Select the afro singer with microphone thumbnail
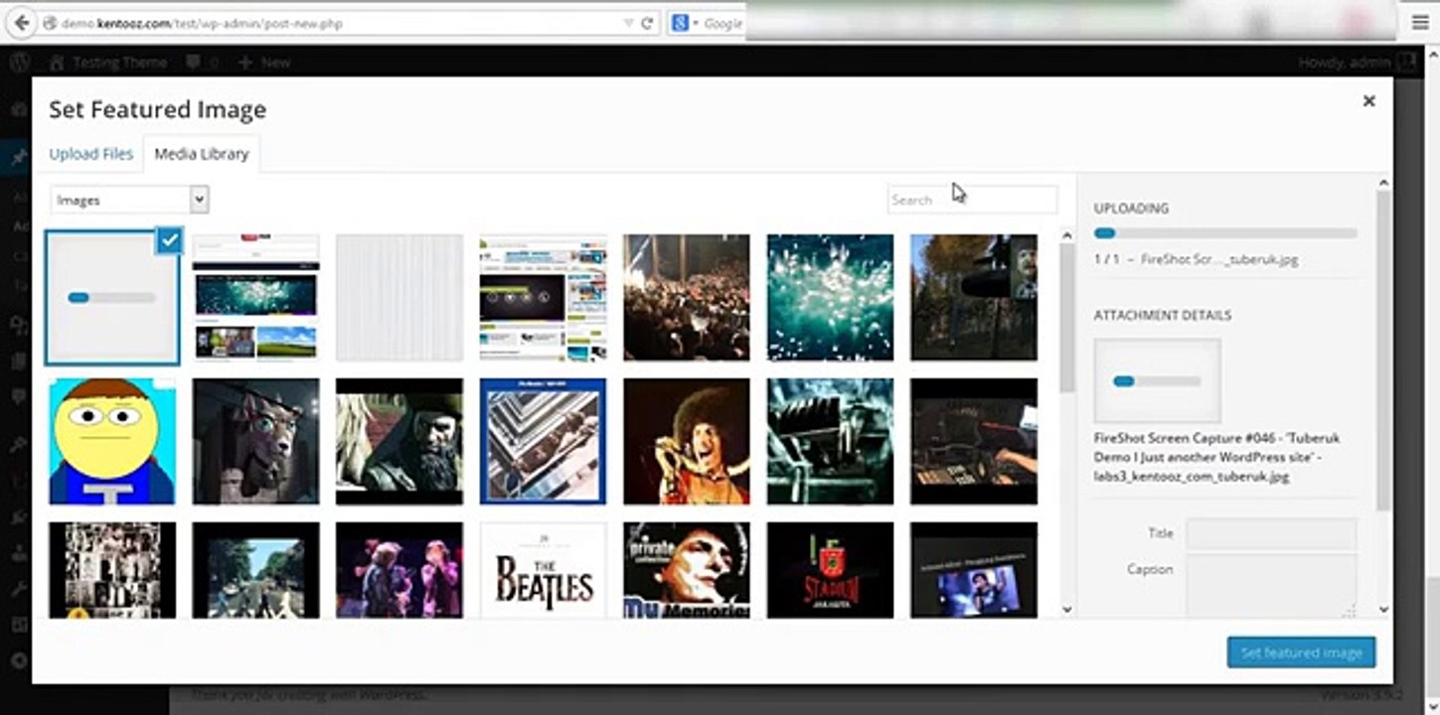The width and height of the screenshot is (1440, 715). (x=687, y=441)
